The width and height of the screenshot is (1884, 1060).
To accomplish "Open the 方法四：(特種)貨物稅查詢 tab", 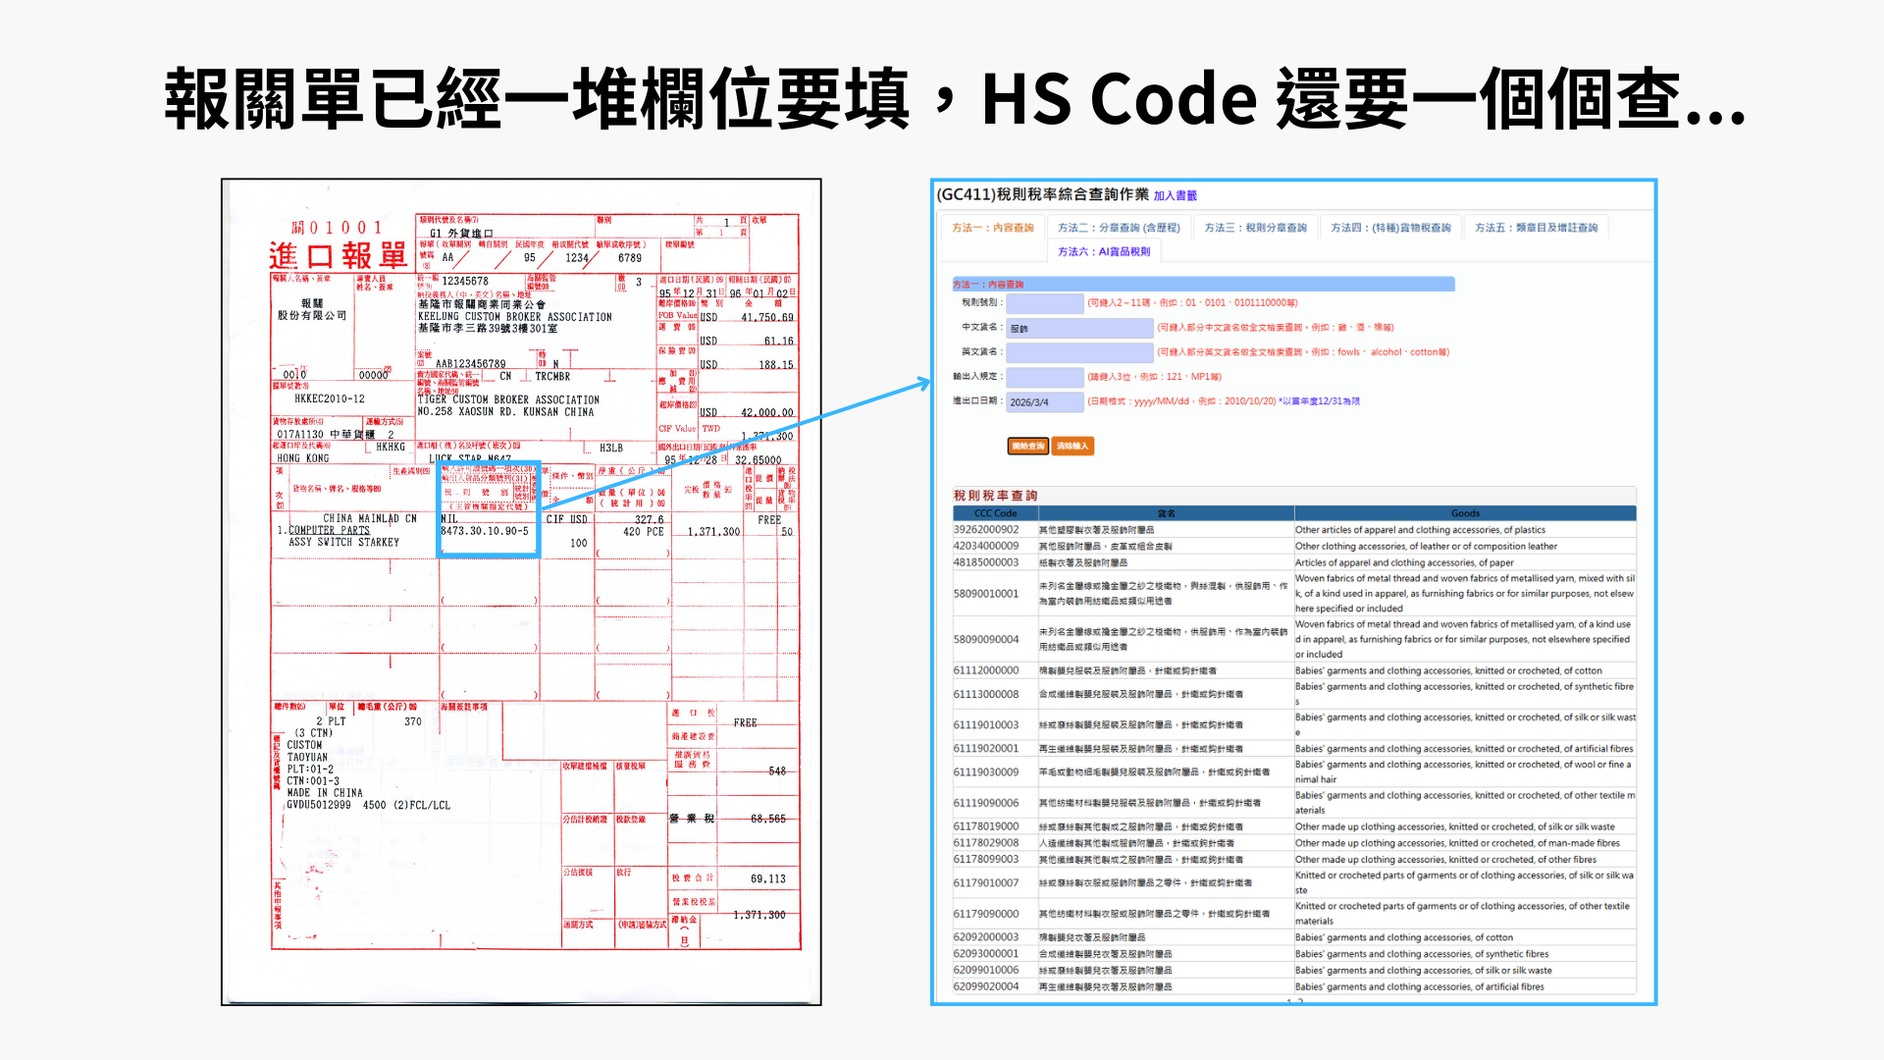I will point(1390,228).
